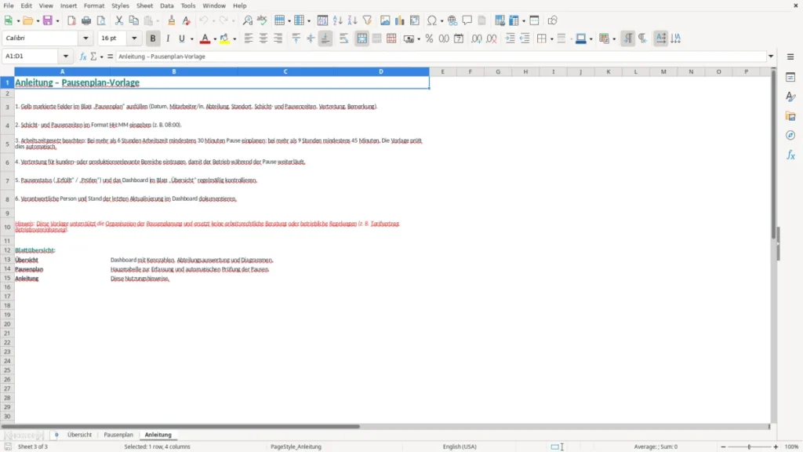Format cell as date
Viewport: 803px width, 452px height.
pos(459,38)
